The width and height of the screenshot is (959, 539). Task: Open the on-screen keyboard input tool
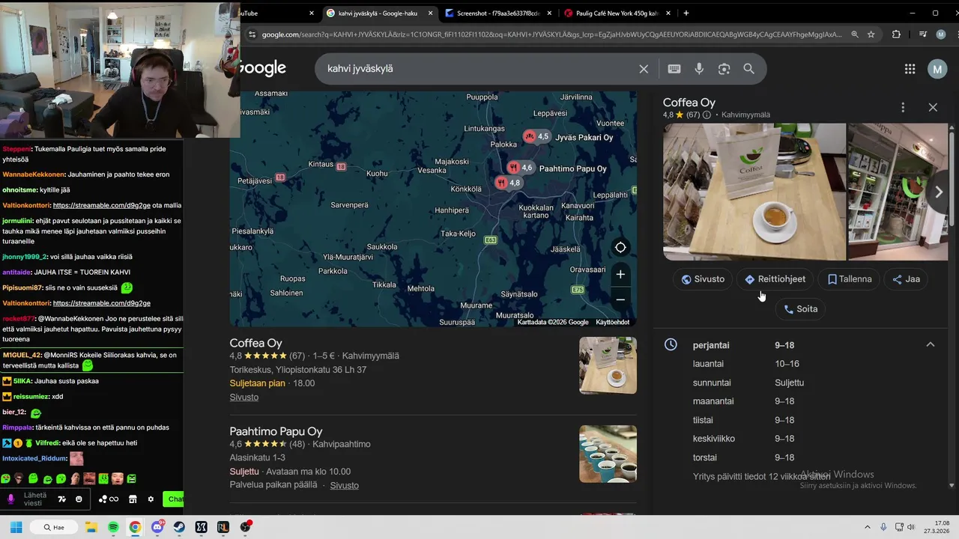[674, 69]
